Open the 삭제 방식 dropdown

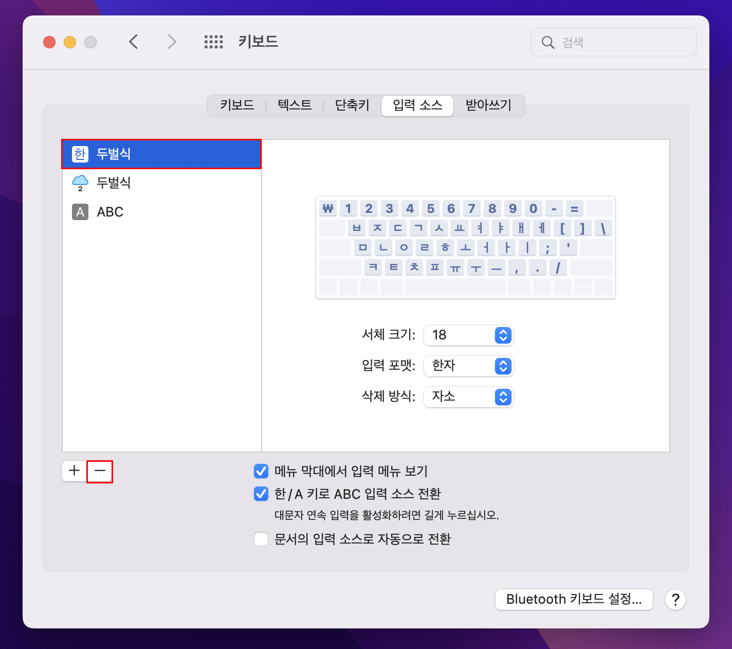tap(469, 397)
